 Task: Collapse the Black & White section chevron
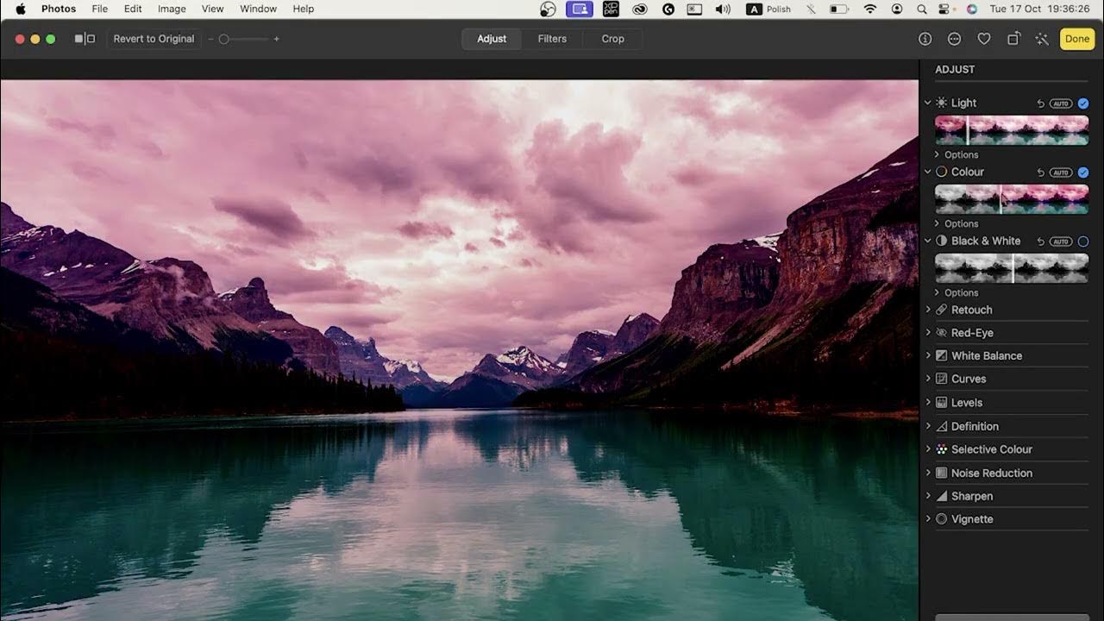pos(928,241)
